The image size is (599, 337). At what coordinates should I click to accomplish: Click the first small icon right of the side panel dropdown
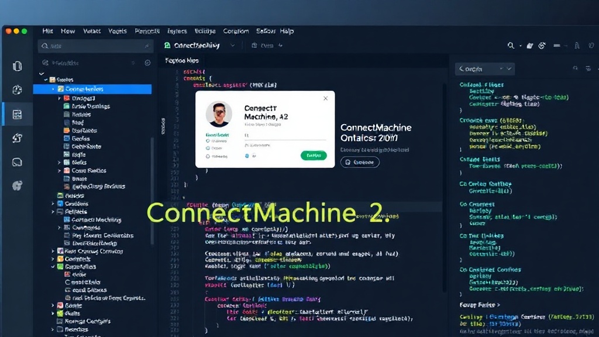point(575,68)
